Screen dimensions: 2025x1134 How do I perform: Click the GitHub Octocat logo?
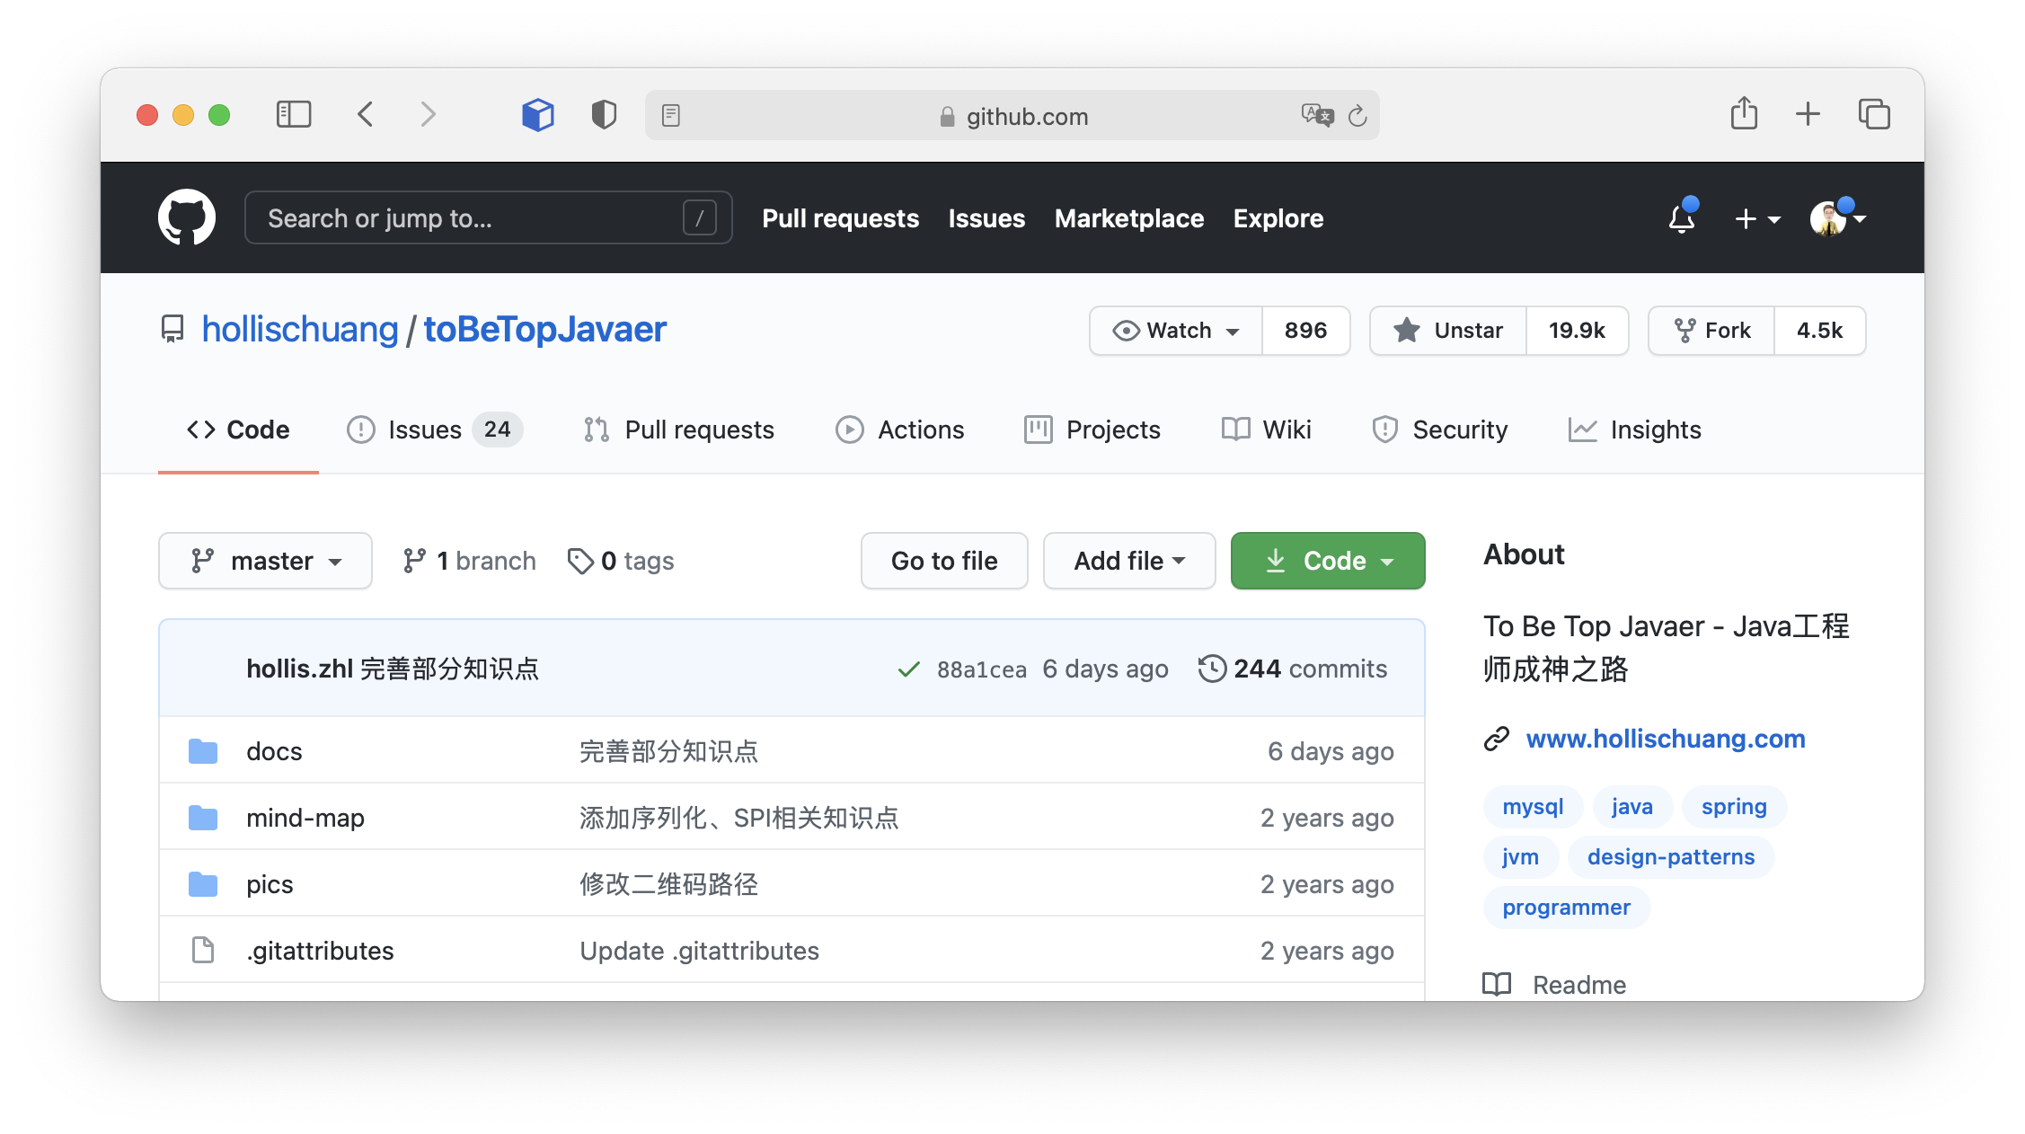187,217
